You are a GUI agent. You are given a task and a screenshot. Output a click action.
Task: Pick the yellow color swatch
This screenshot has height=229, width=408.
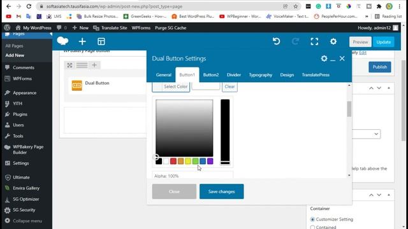point(188,161)
